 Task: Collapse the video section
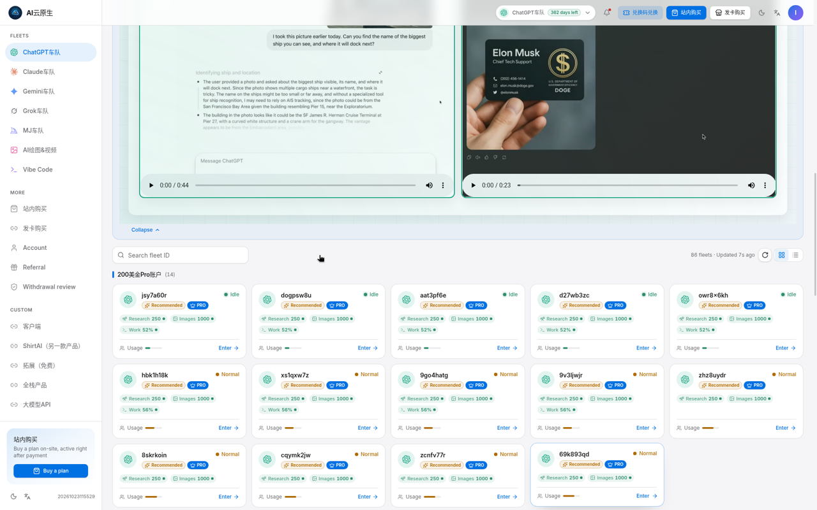pyautogui.click(x=146, y=229)
